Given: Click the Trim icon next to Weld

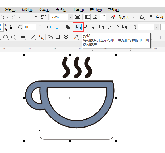Looking at the screenshot, I should (x=86, y=27).
